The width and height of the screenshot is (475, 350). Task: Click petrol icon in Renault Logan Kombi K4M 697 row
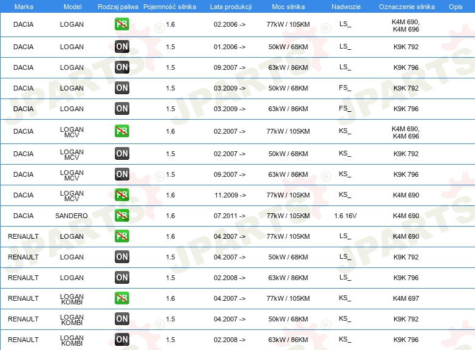122,298
